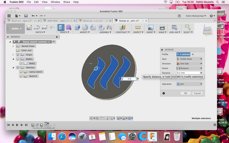Hide Body1 using its light bulb
This screenshot has height=143, width=229.
pos(21,63)
